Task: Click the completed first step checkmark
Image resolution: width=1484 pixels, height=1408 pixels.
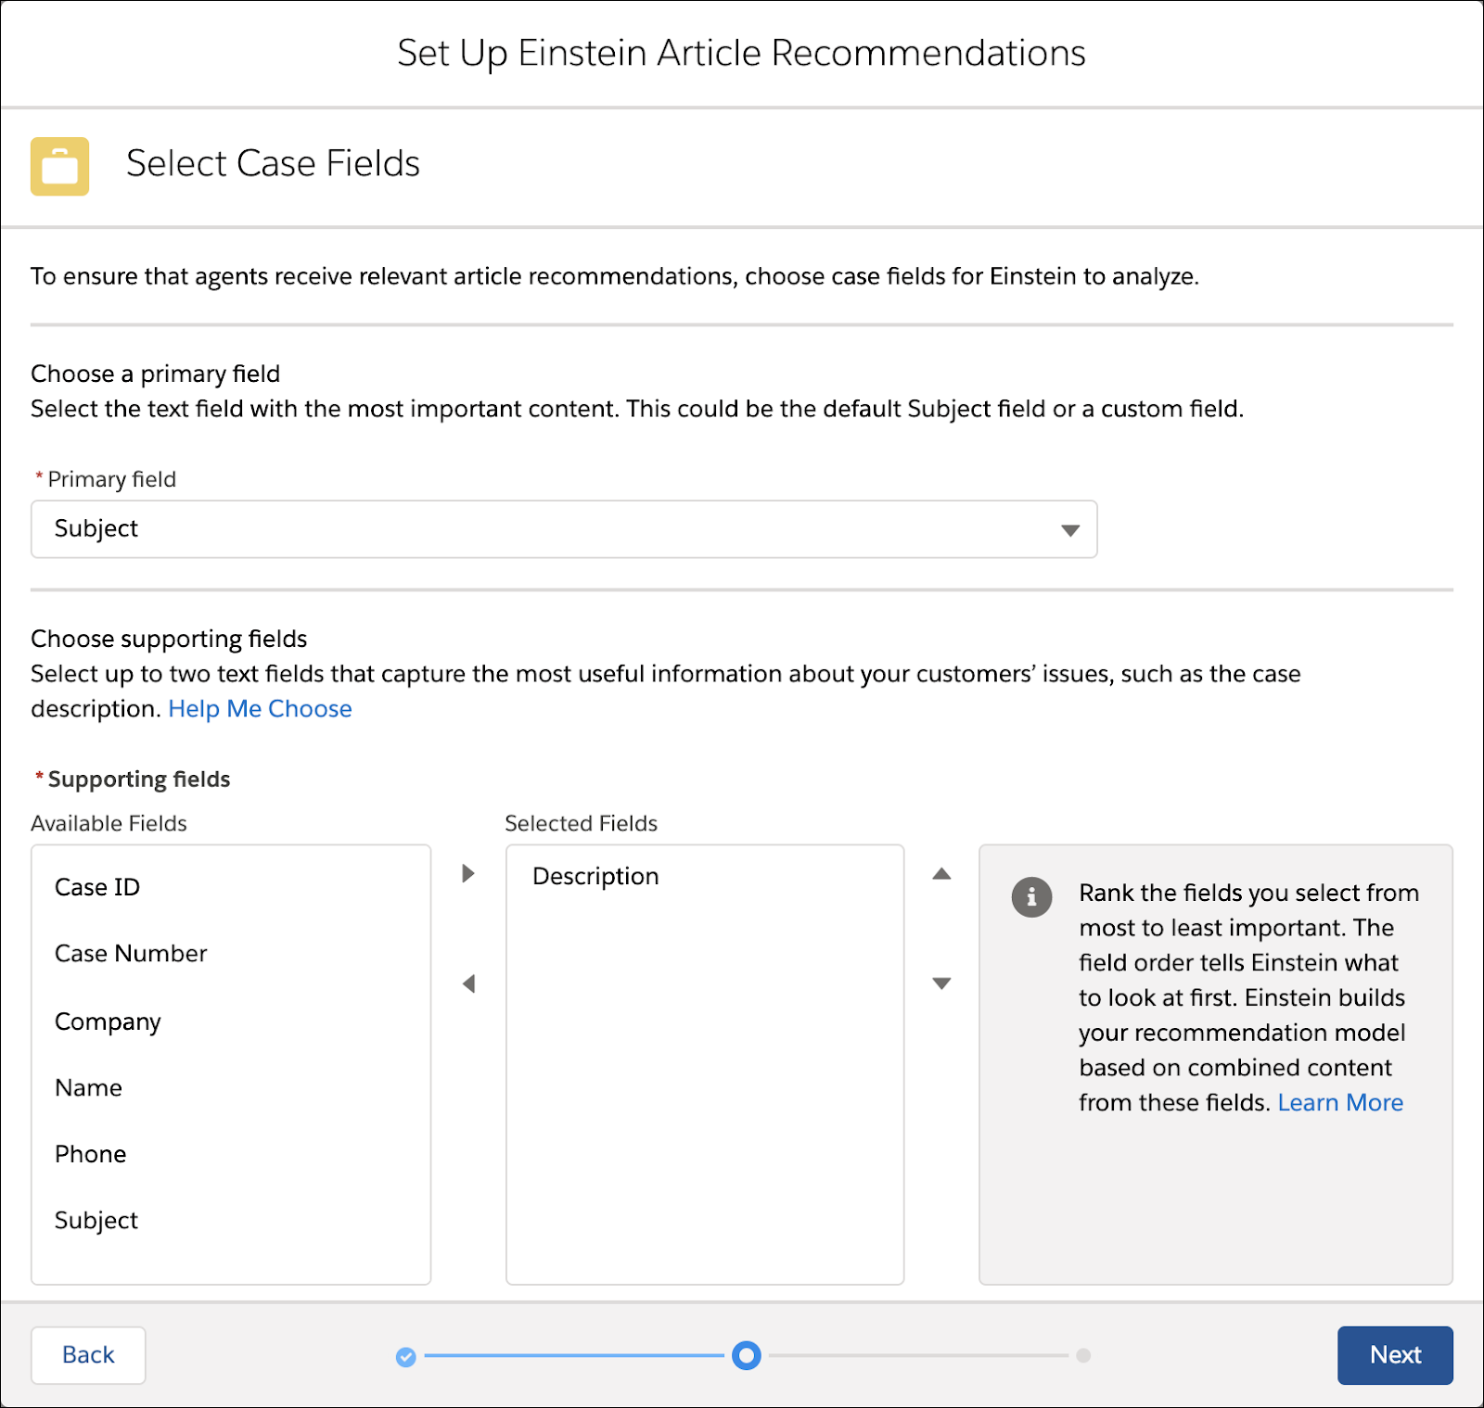Action: click(406, 1357)
